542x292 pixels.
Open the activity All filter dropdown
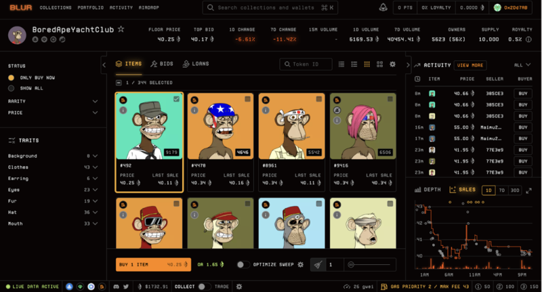pos(522,65)
